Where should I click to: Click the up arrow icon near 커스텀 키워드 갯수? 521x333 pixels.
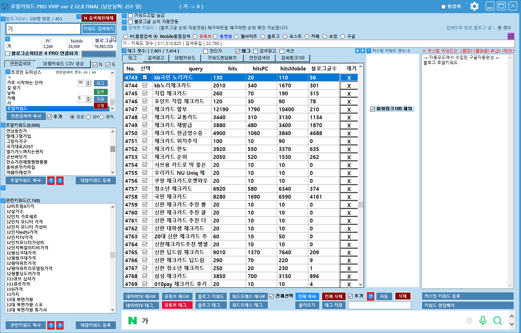pyautogui.click(x=357, y=51)
